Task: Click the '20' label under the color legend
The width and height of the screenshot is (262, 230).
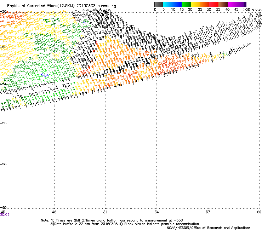Action: [190, 10]
